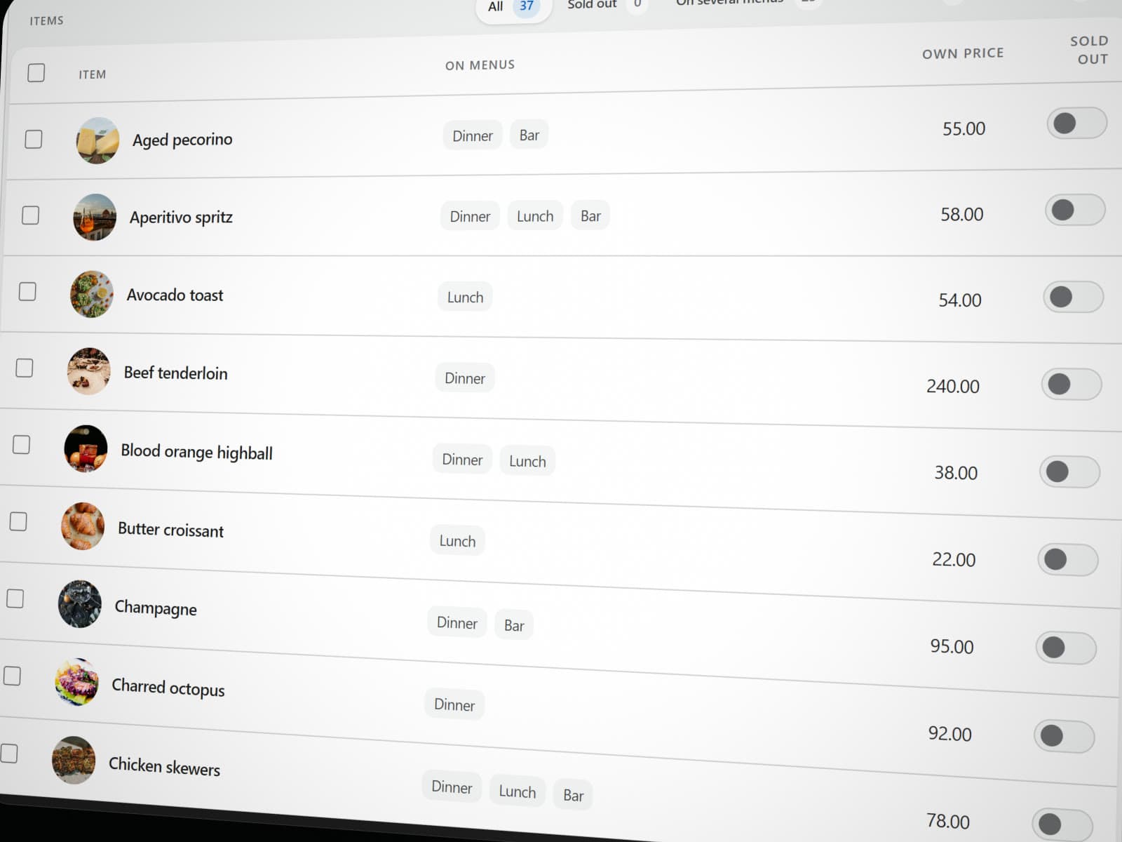Toggle sold out for Blood orange highball
1122x842 pixels.
(x=1069, y=472)
